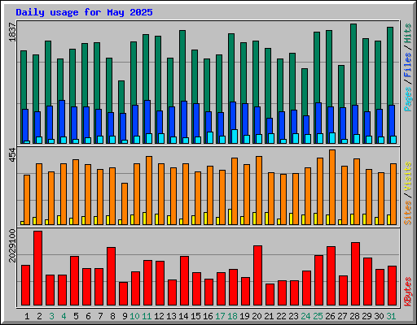Click the yellow sites bar for day 18

[230, 217]
